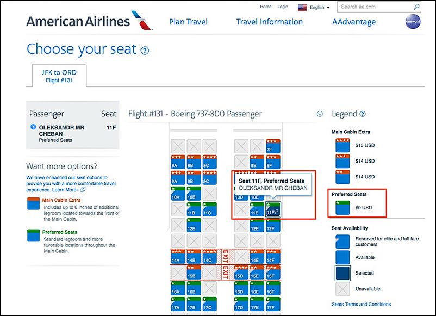Open the AAdvantage menu
436x316 pixels.
[354, 22]
